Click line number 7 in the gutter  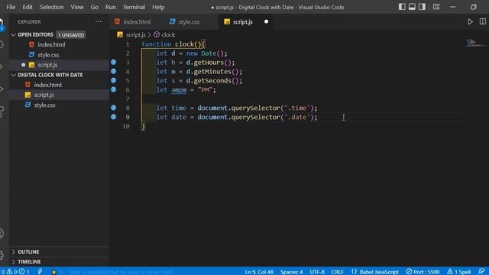(128, 99)
